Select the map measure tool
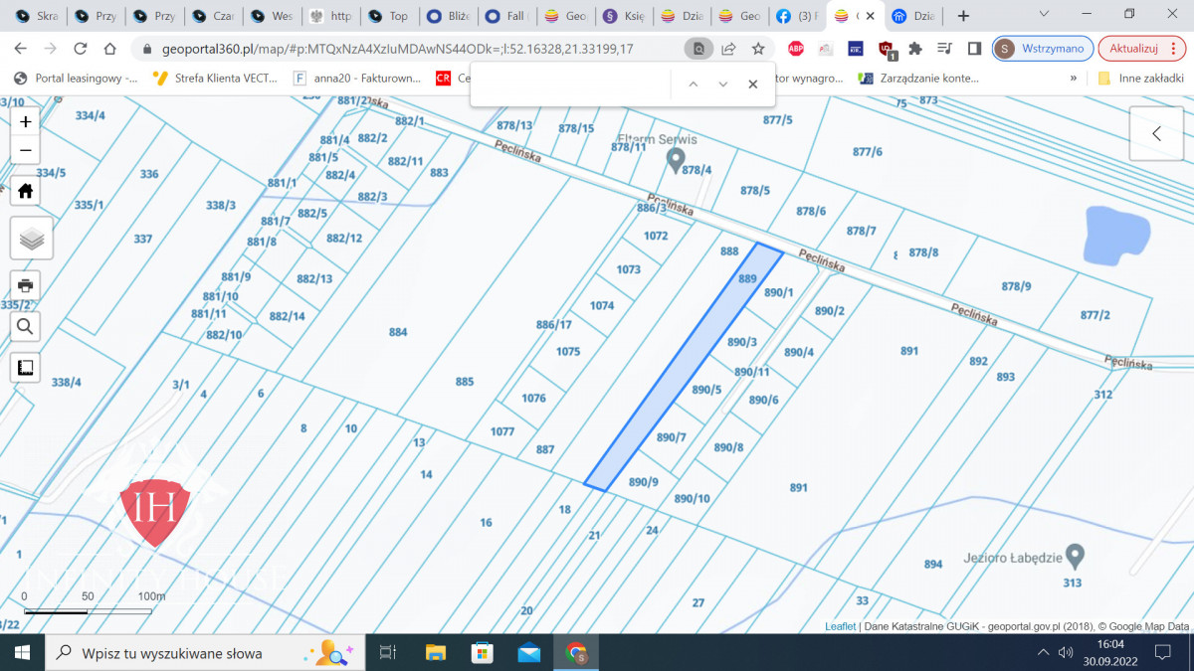Image resolution: width=1194 pixels, height=671 pixels. (26, 367)
